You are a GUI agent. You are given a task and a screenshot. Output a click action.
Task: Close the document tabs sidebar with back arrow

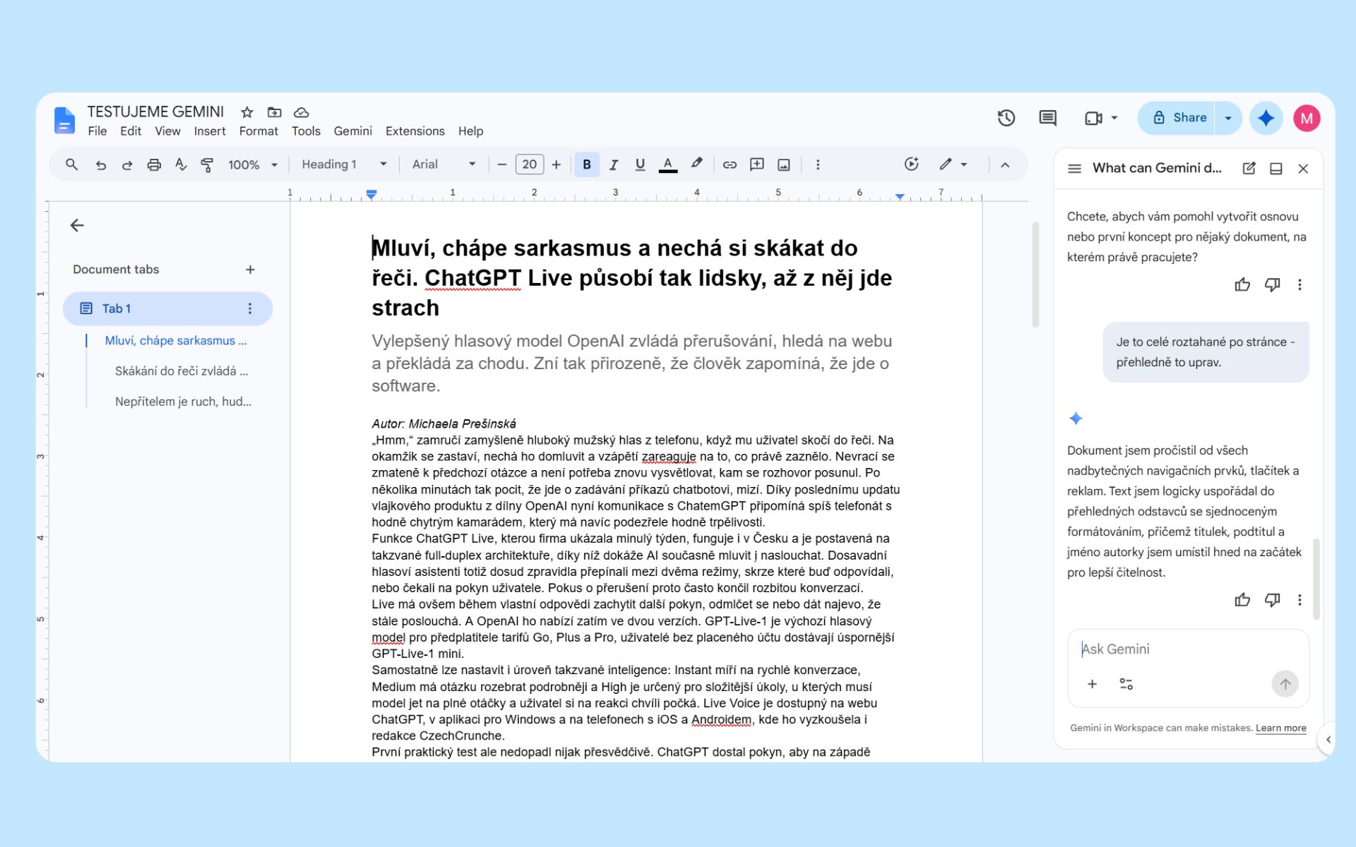pyautogui.click(x=77, y=225)
